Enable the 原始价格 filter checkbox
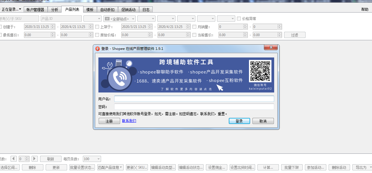 click(97, 35)
